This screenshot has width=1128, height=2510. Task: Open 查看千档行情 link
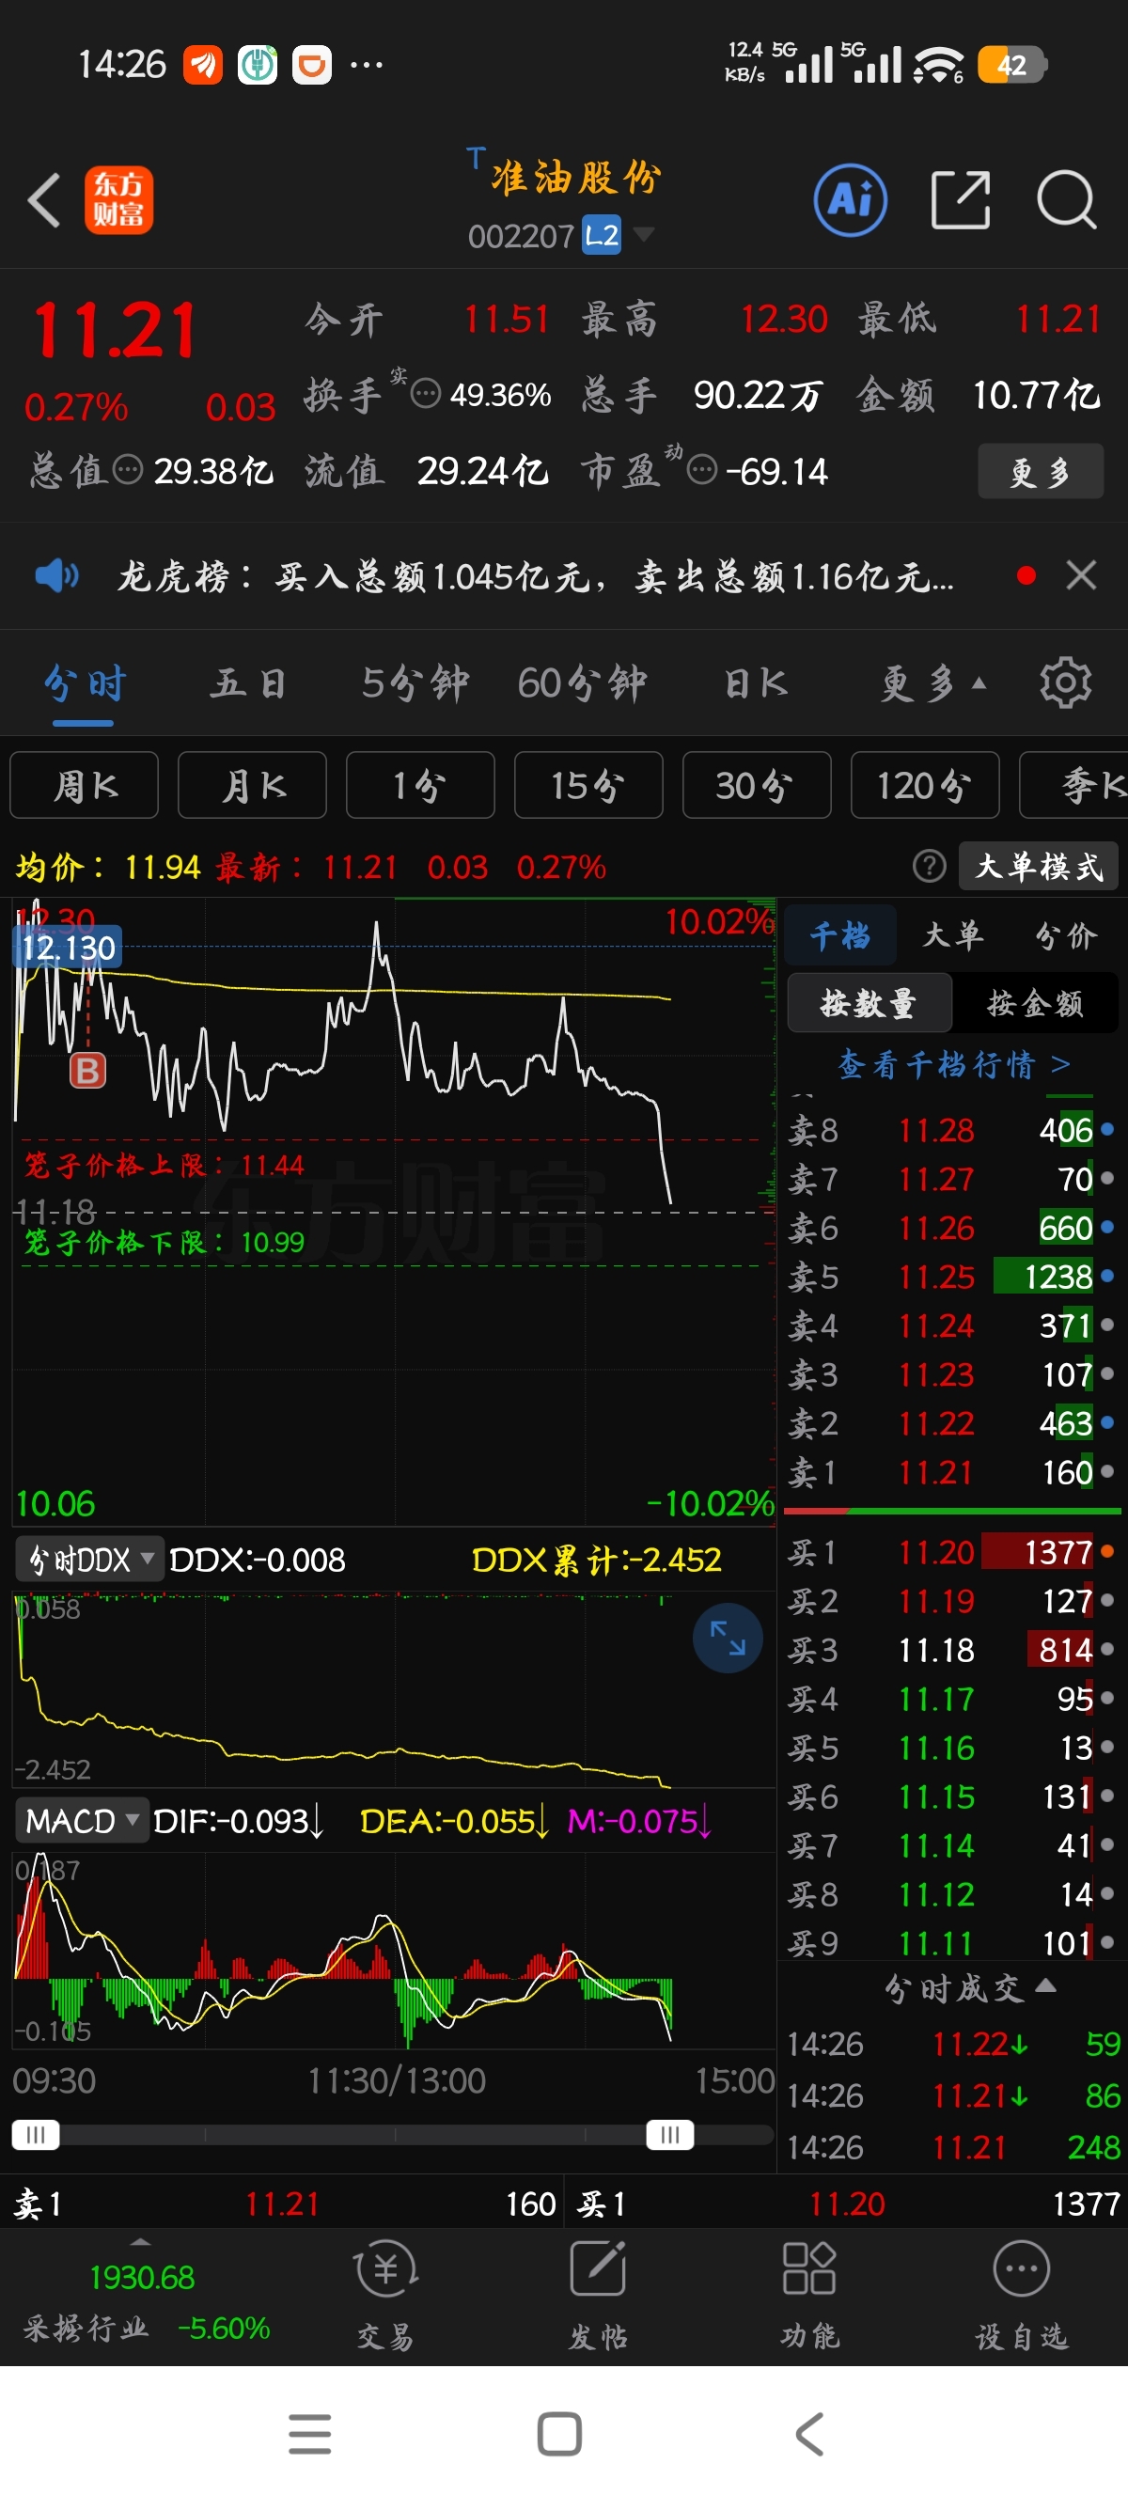(955, 1064)
